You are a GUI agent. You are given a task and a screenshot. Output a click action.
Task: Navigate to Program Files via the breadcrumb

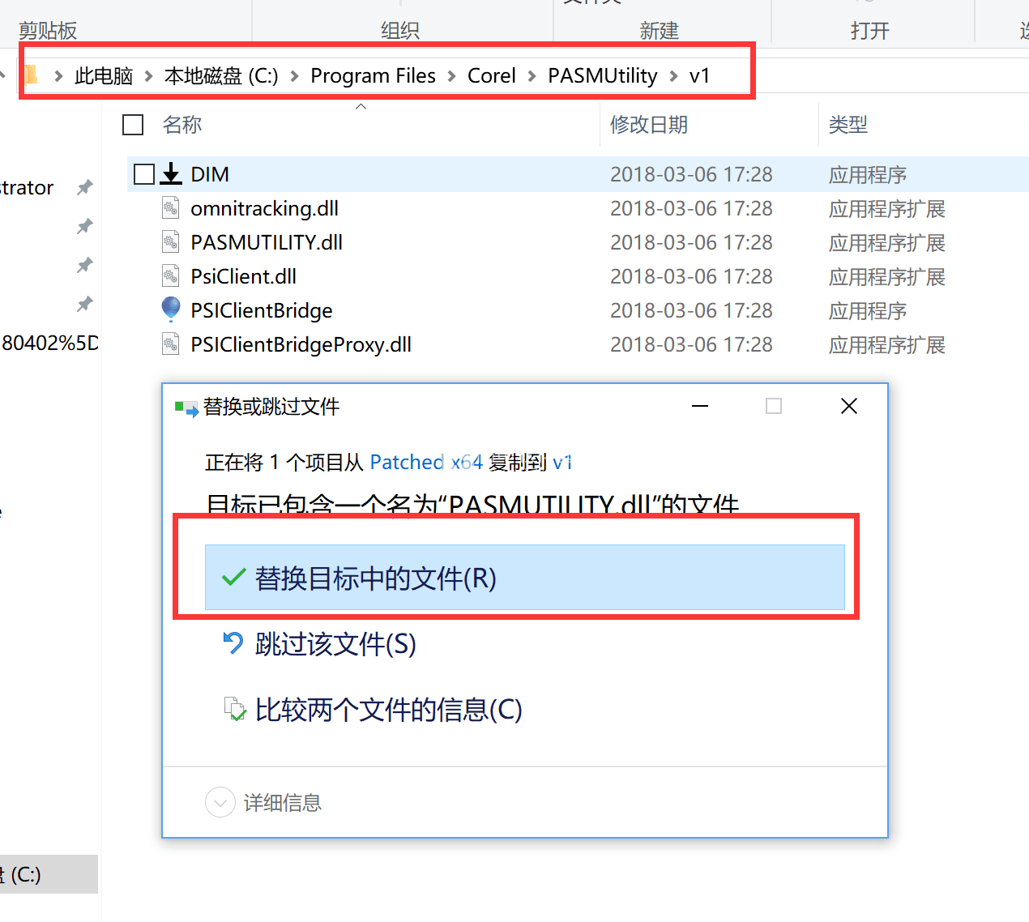pos(373,75)
